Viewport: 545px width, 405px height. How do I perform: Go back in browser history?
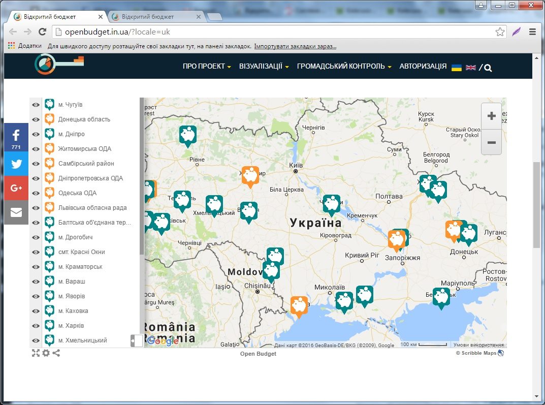tap(13, 32)
